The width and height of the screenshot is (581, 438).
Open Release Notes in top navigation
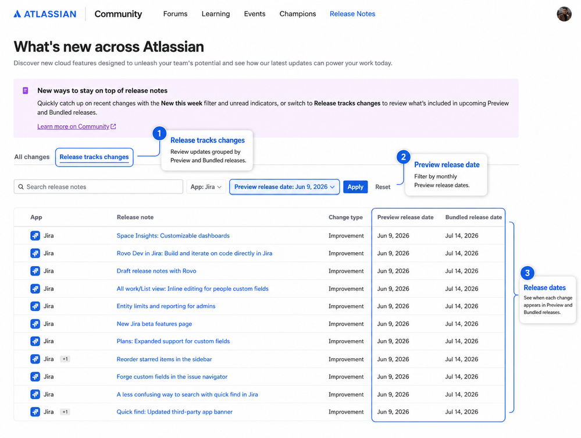point(352,14)
